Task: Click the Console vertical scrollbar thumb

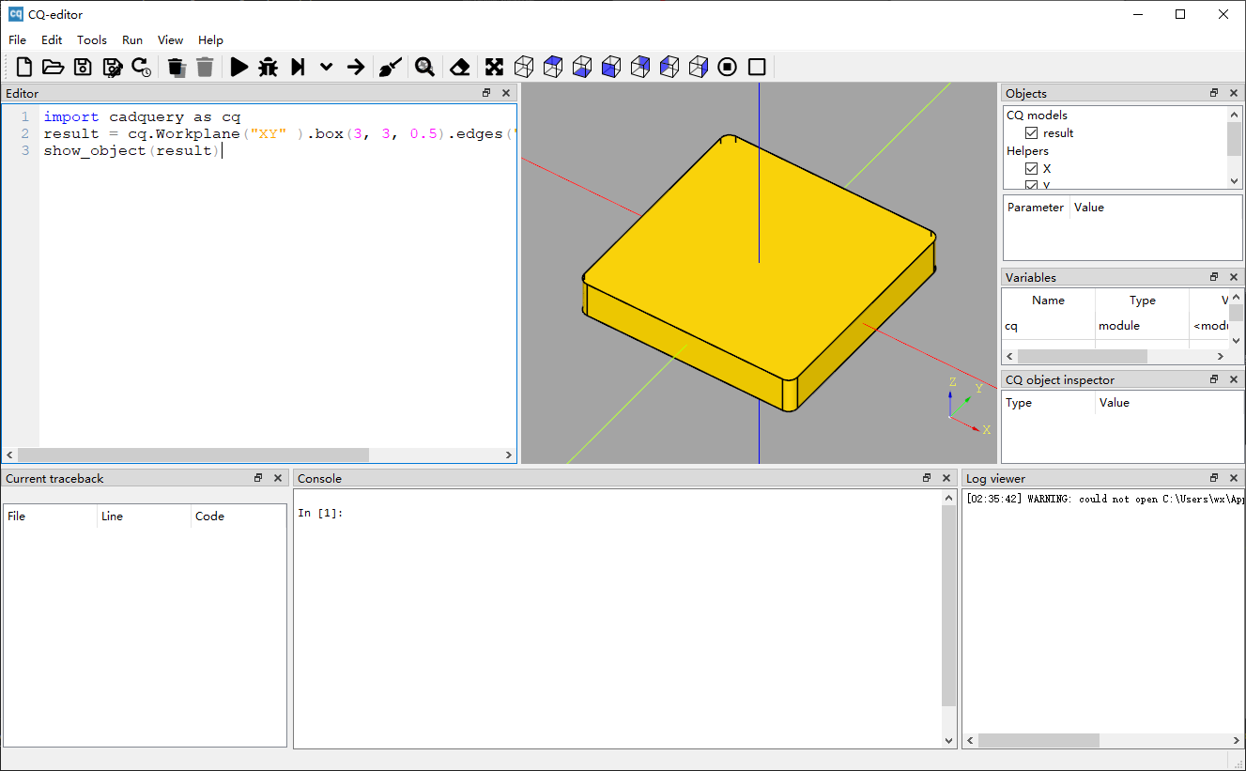Action: 948,607
